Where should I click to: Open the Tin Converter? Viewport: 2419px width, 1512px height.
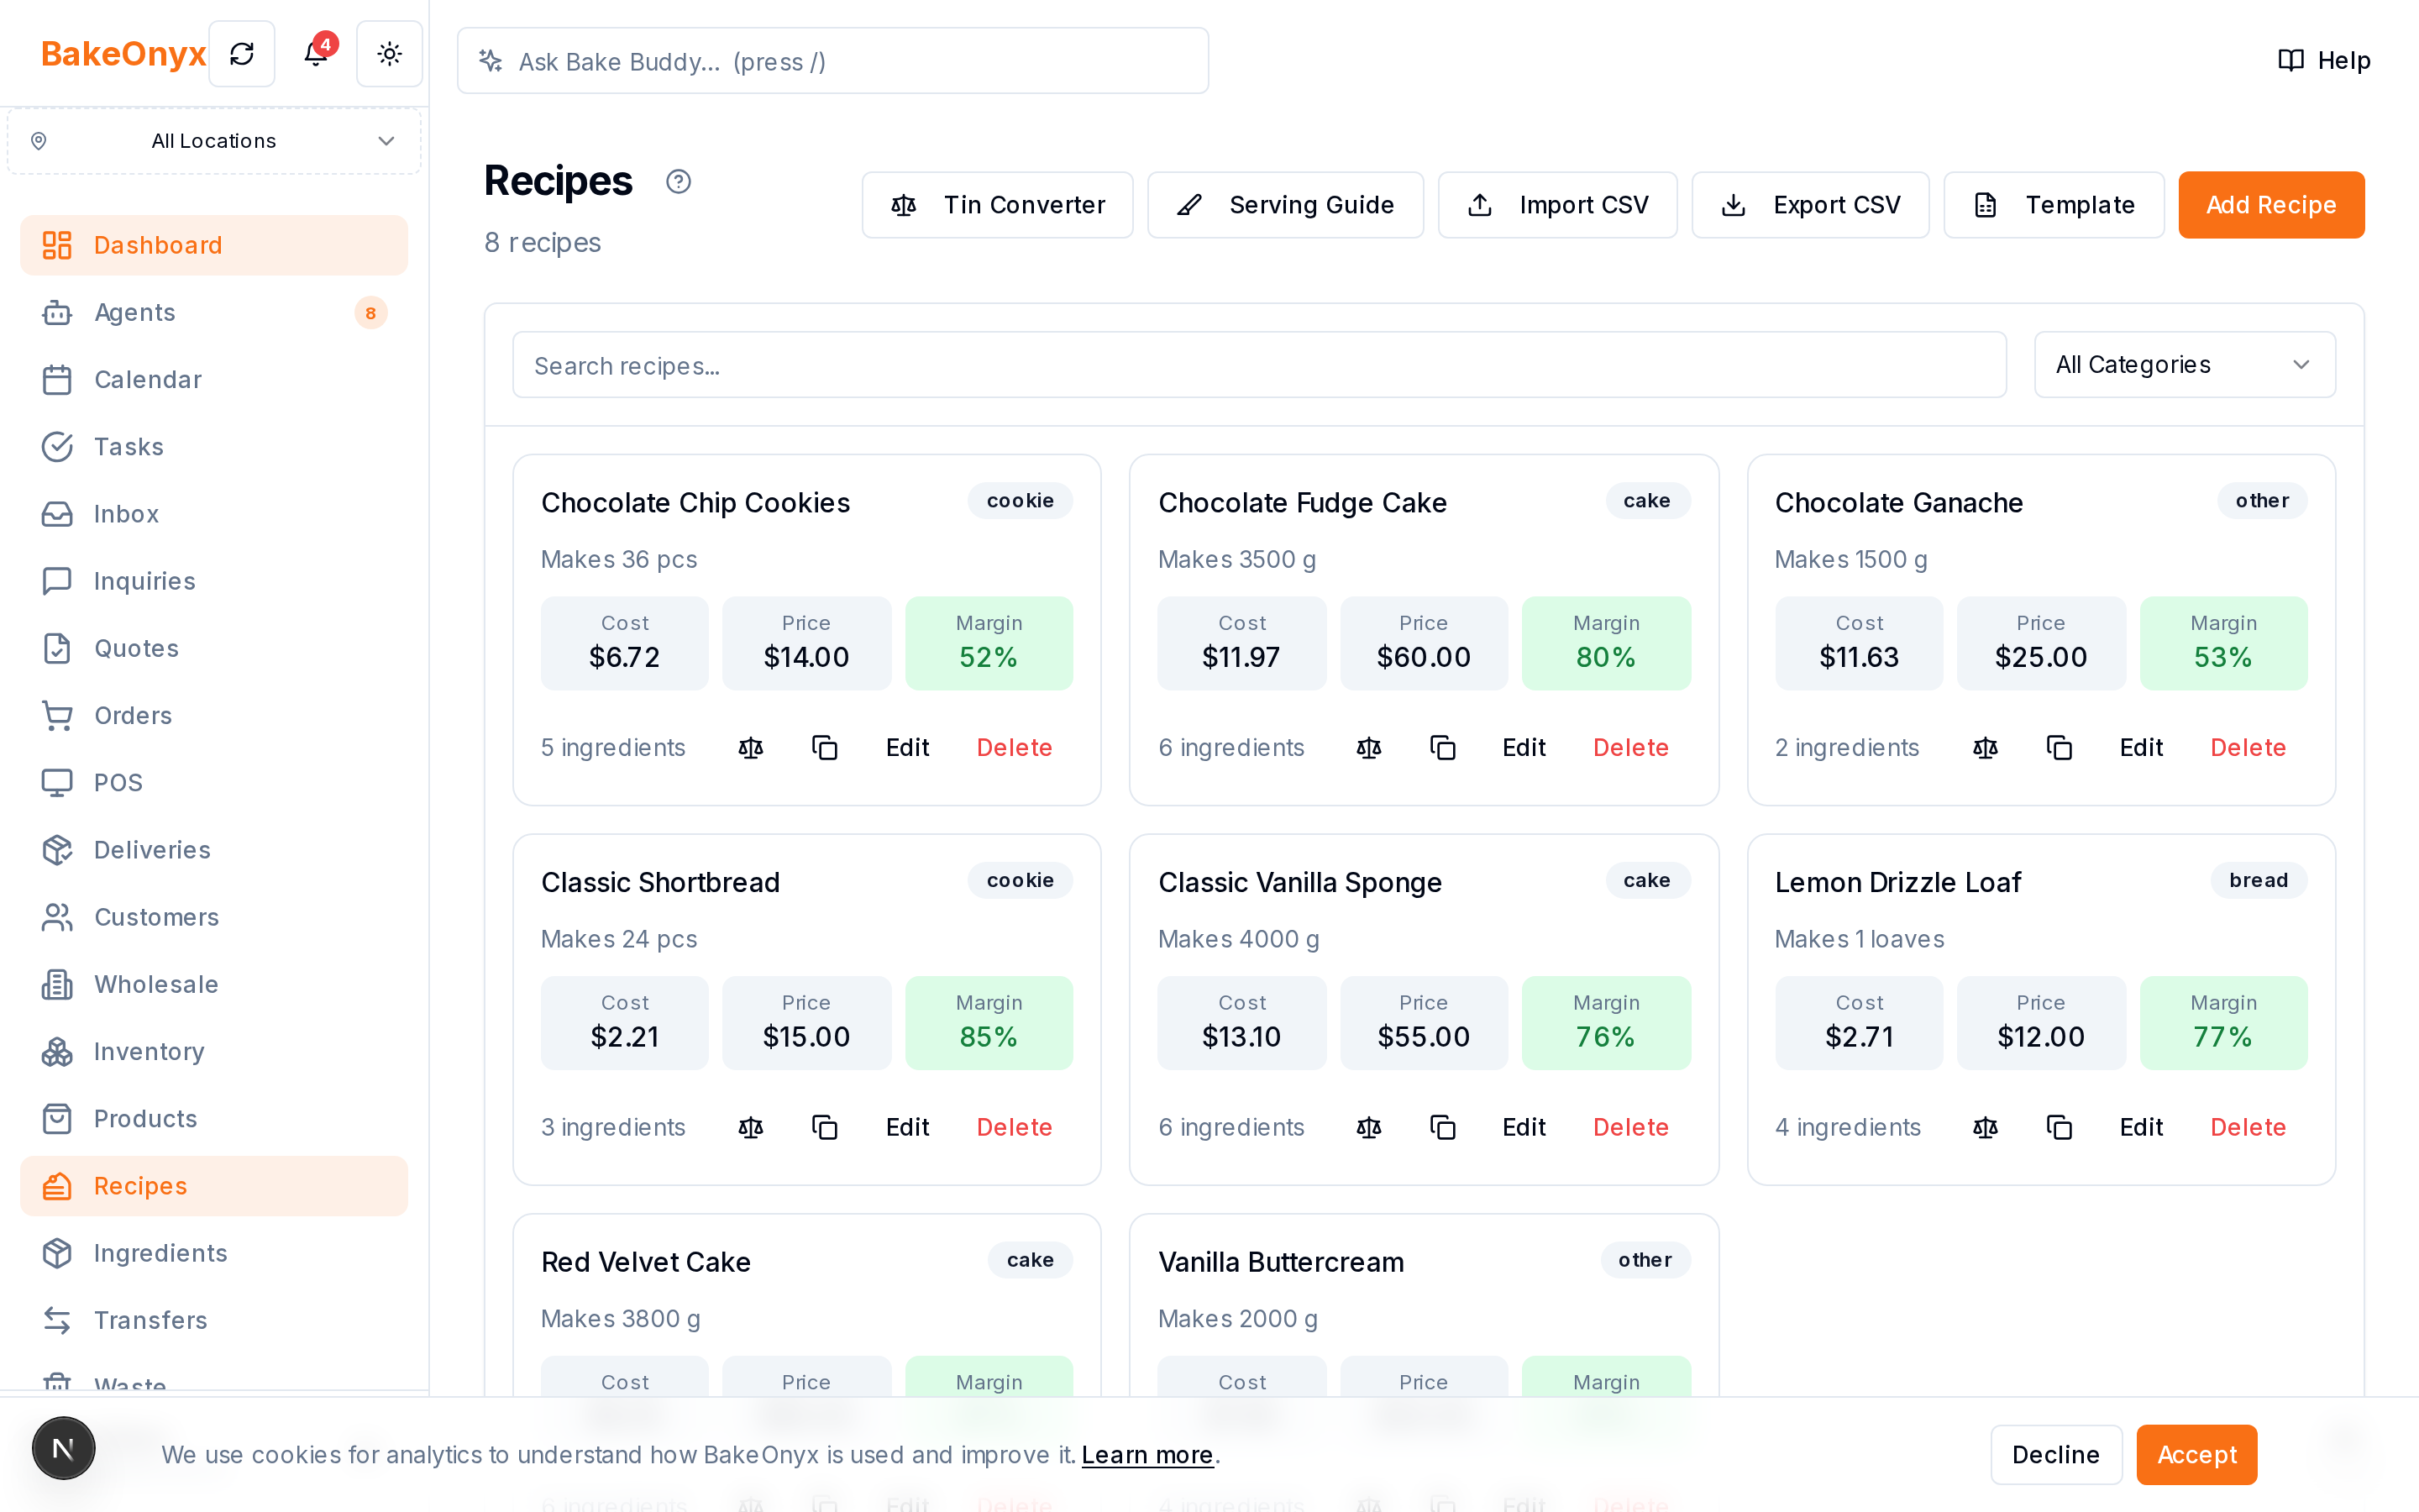[997, 205]
